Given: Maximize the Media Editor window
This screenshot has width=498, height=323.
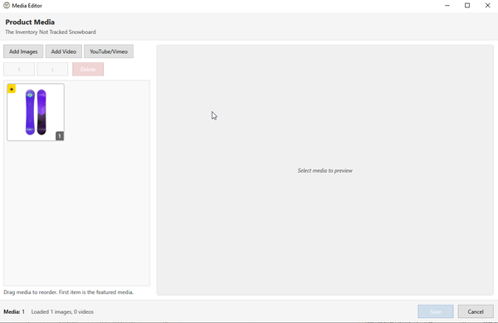Looking at the screenshot, I should coord(467,6).
